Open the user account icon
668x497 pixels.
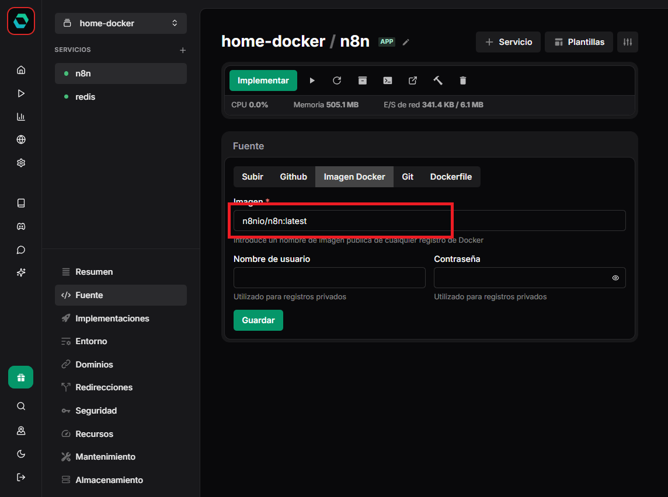pyautogui.click(x=21, y=430)
